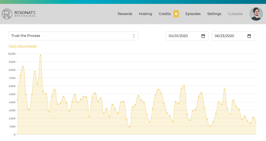Select the Culpable nav link
Viewport: 266px width, 141px height.
(235, 14)
